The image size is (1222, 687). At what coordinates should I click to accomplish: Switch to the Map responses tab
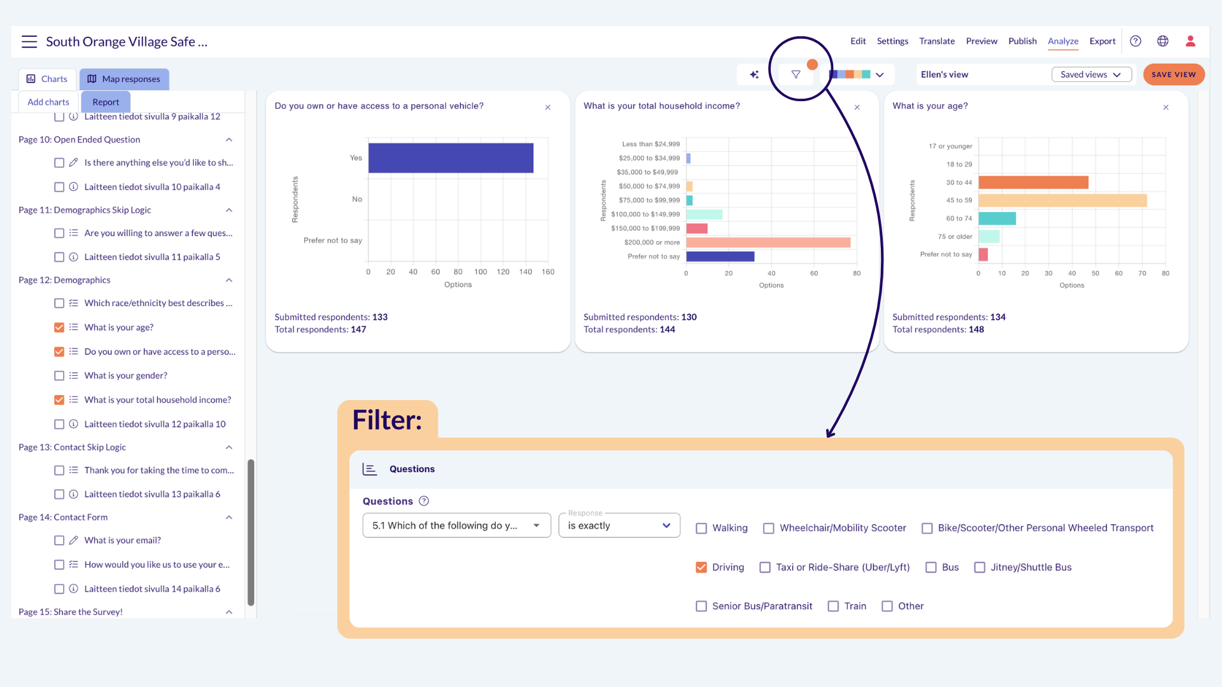point(124,79)
